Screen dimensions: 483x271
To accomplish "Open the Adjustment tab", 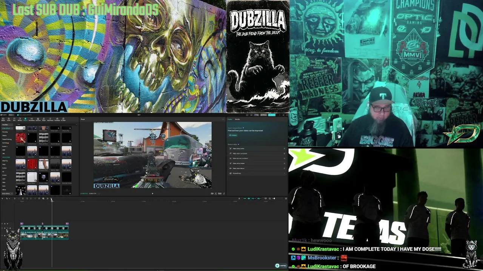I will 50,120.
